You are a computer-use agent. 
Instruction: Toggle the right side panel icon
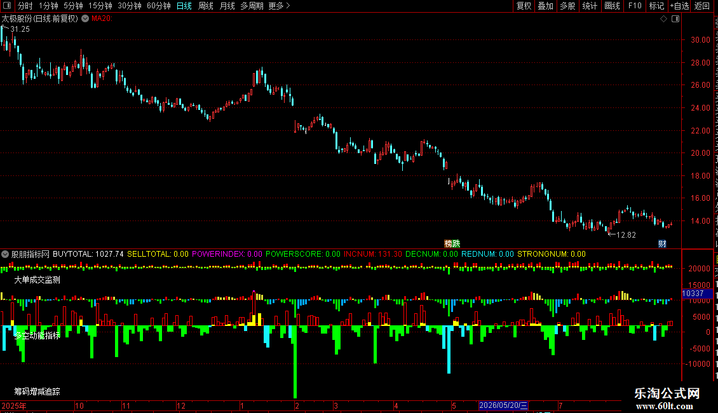[675, 19]
